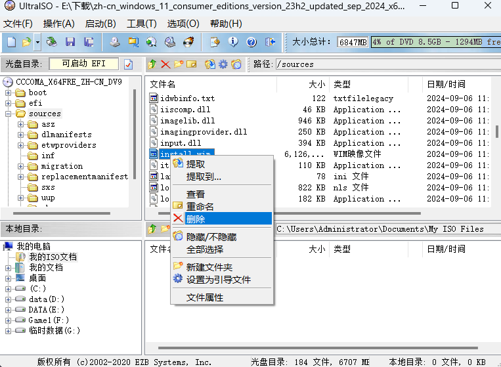This screenshot has width=501, height=367.
Task: Collapse the sources folder node
Action: point(9,114)
